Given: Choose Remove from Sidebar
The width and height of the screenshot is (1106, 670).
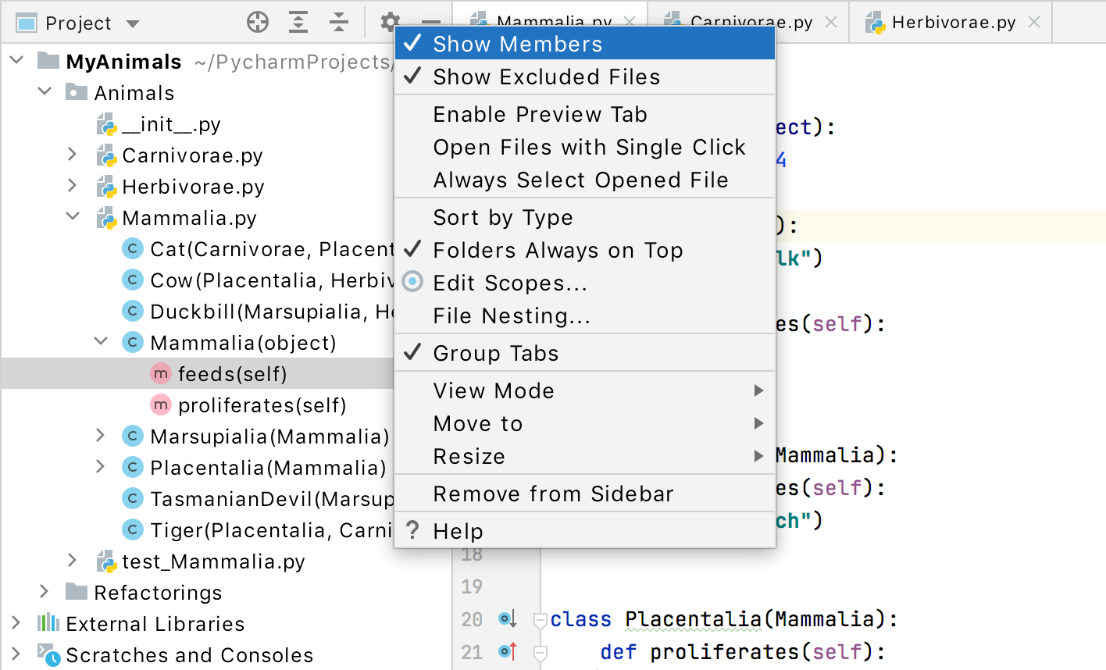Looking at the screenshot, I should click(x=553, y=494).
